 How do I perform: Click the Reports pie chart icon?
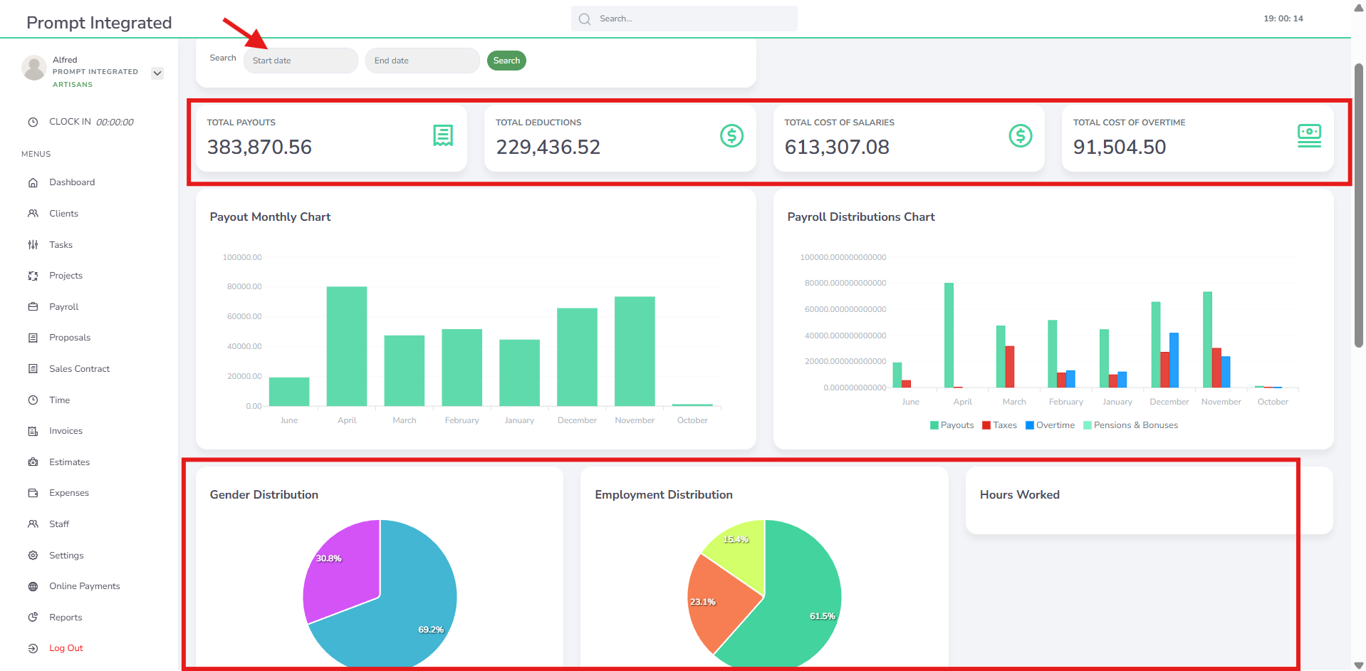(33, 618)
